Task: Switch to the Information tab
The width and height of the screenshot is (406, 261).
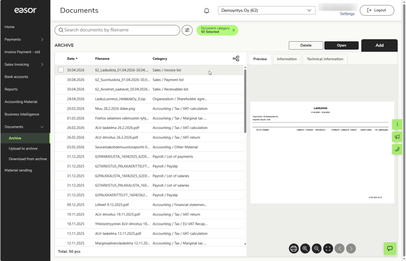Action: pos(287,59)
